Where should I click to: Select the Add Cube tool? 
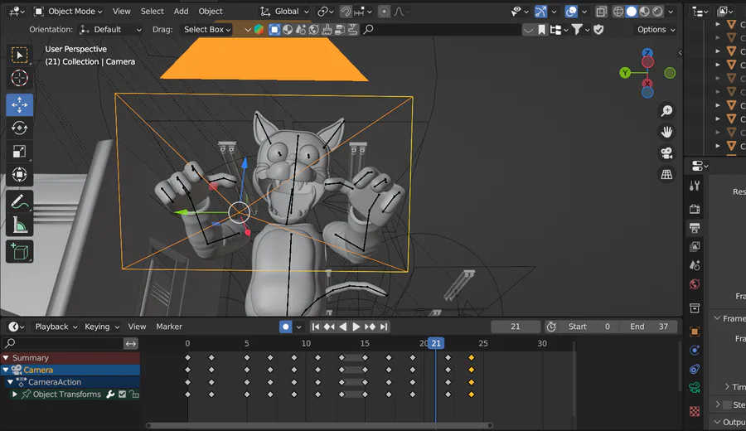click(20, 252)
